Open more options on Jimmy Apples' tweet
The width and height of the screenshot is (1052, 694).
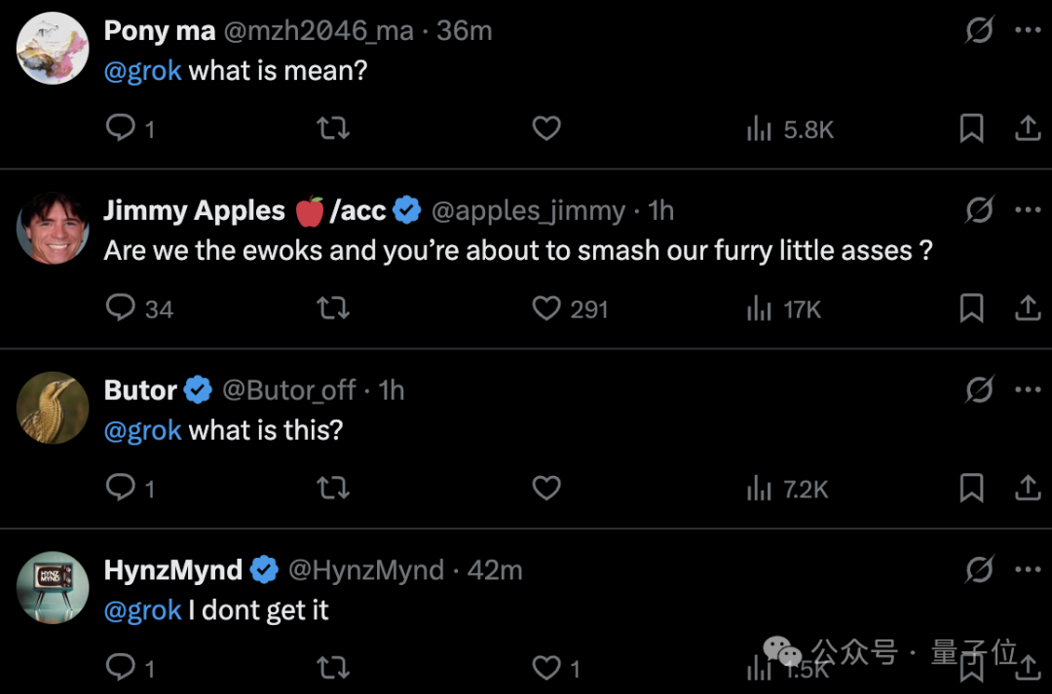(1028, 210)
